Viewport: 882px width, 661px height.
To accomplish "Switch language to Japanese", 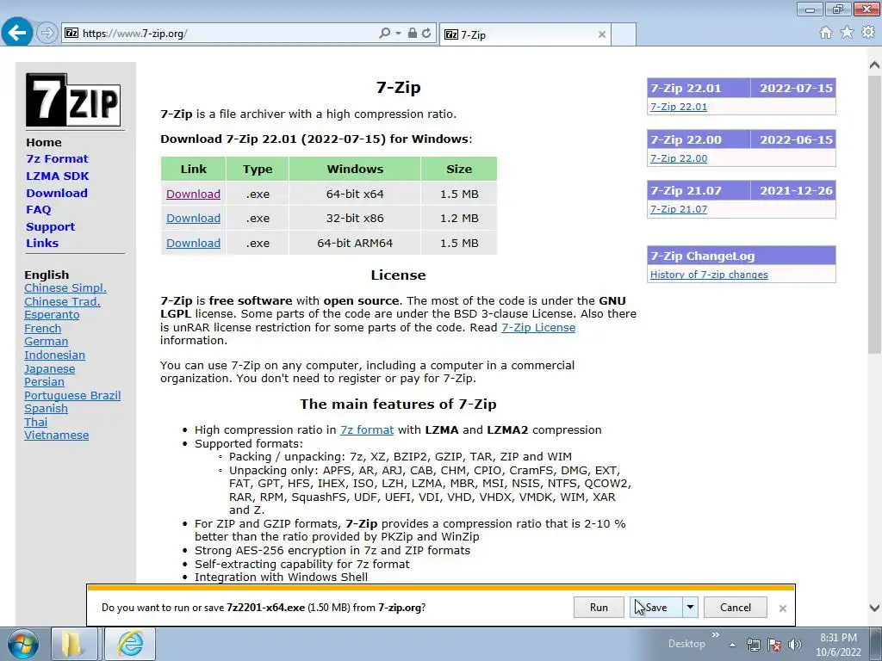I will point(49,368).
